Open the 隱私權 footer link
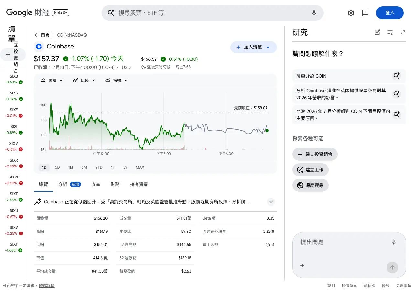This screenshot has width=414, height=291. [369, 286]
